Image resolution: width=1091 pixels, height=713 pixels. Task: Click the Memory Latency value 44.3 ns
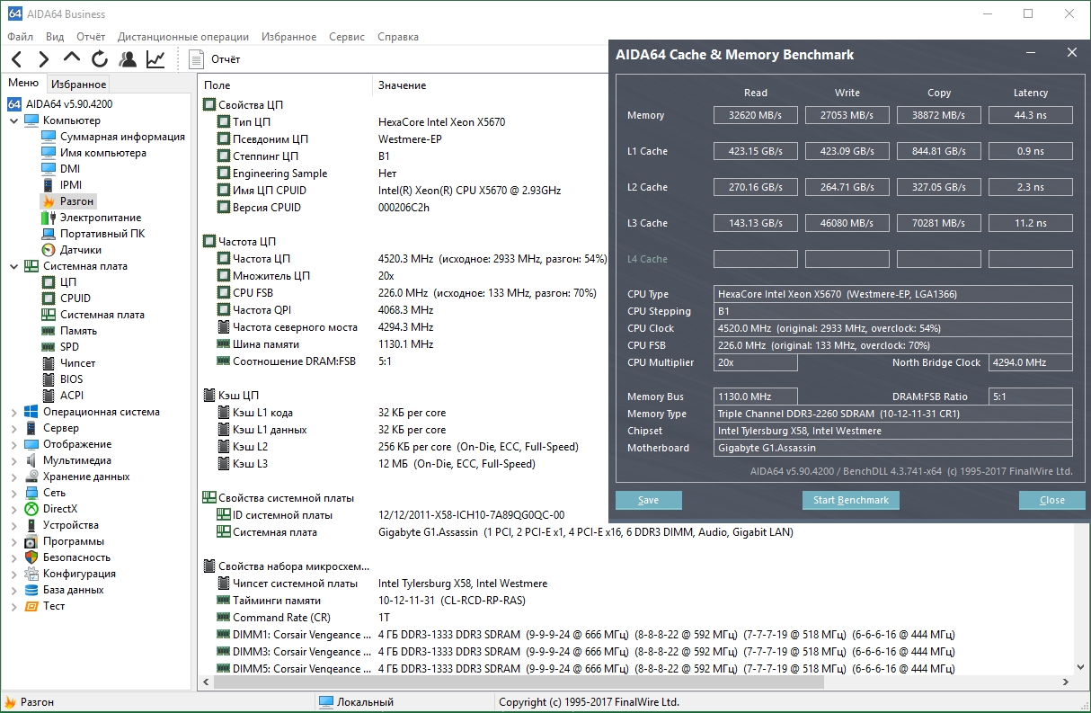pos(1031,115)
